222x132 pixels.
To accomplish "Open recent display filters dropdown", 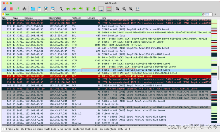I will [211, 14].
